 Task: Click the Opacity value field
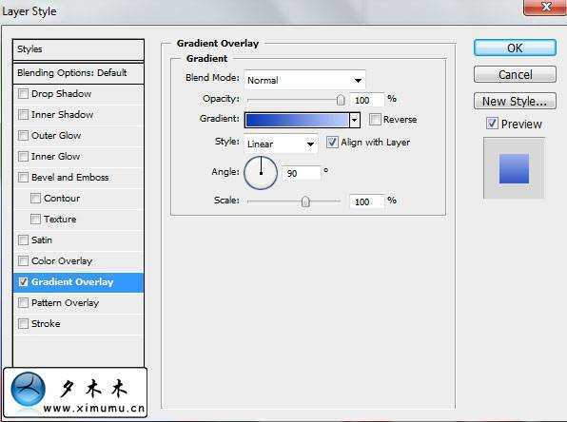click(366, 100)
